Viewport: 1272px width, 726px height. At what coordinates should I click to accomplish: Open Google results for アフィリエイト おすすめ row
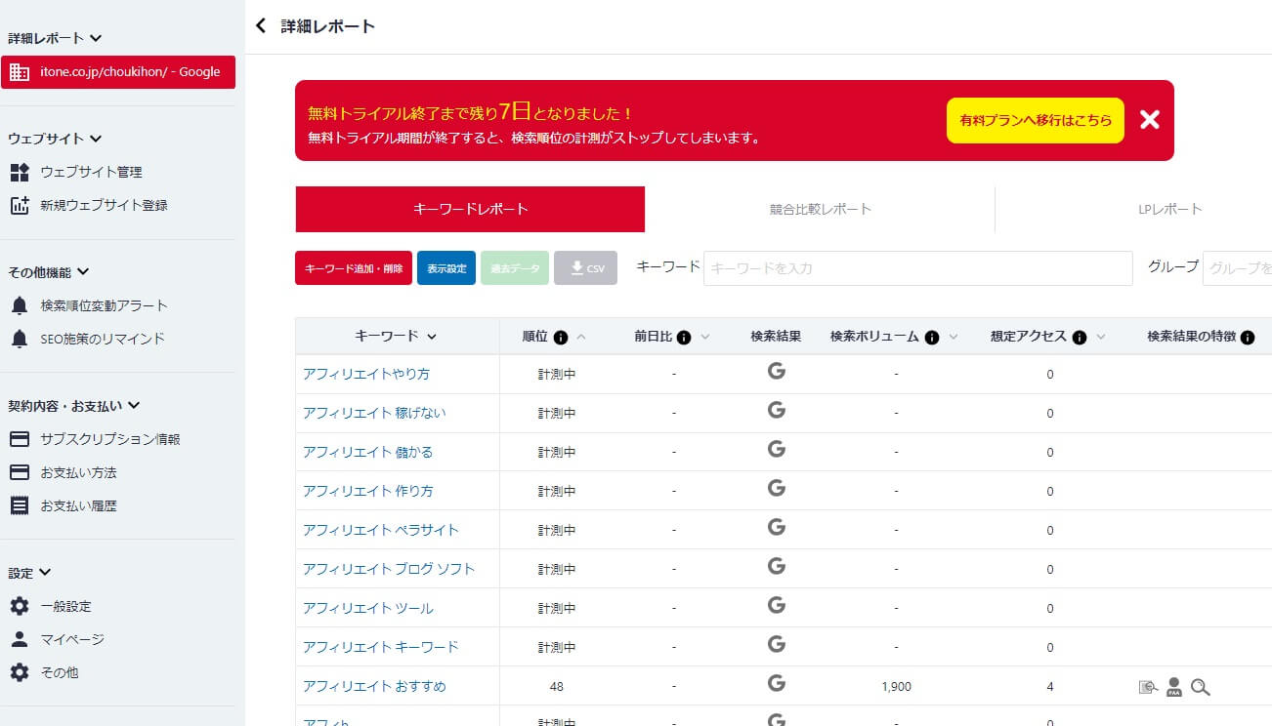click(x=777, y=683)
